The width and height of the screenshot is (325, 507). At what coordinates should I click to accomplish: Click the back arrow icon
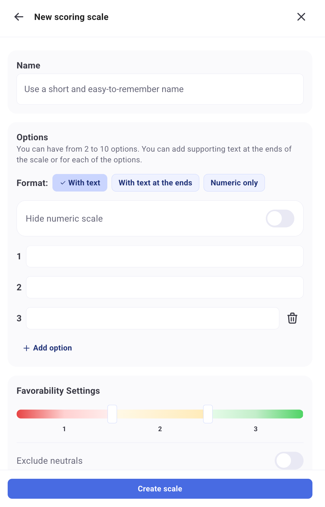pyautogui.click(x=19, y=17)
